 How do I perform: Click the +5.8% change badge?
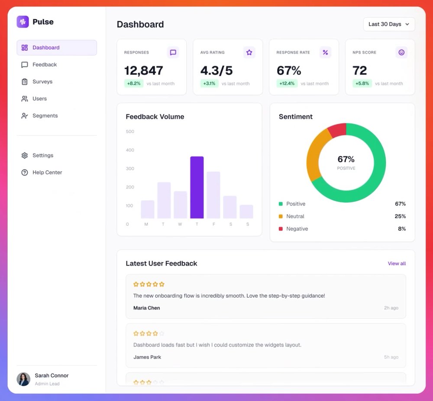362,83
